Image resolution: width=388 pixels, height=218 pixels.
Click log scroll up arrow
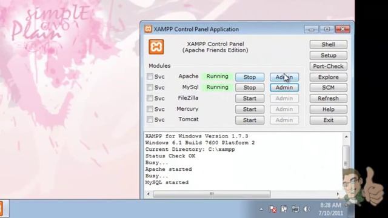pos(346,136)
